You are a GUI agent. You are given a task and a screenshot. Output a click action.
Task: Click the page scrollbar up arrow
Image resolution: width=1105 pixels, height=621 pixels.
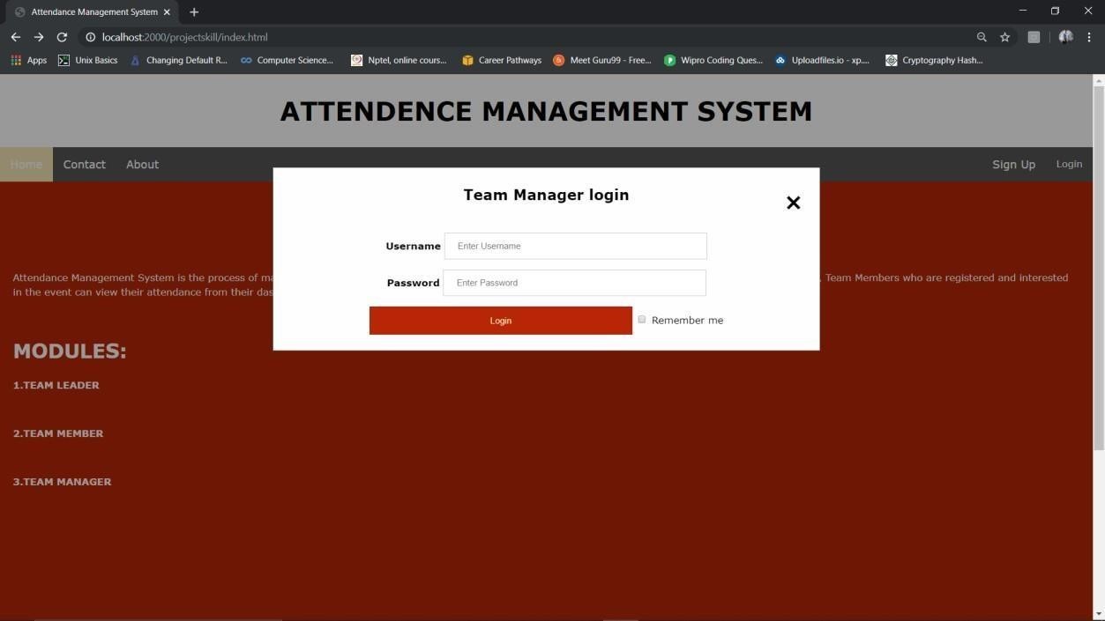[1098, 80]
